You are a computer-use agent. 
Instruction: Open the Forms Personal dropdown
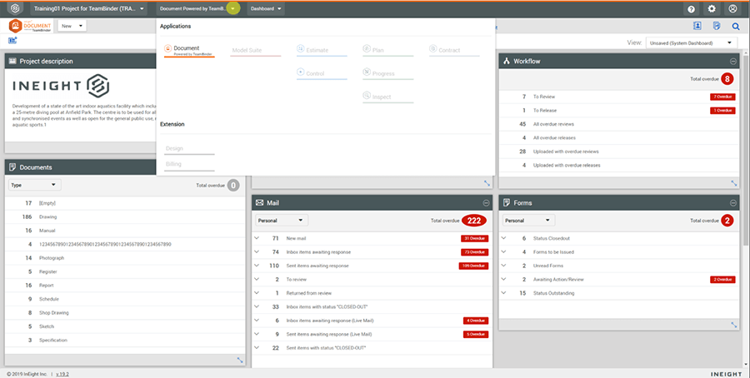pyautogui.click(x=528, y=221)
